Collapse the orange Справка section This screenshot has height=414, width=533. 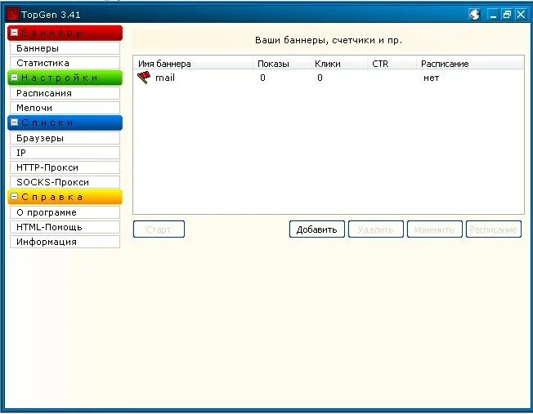[x=14, y=197]
